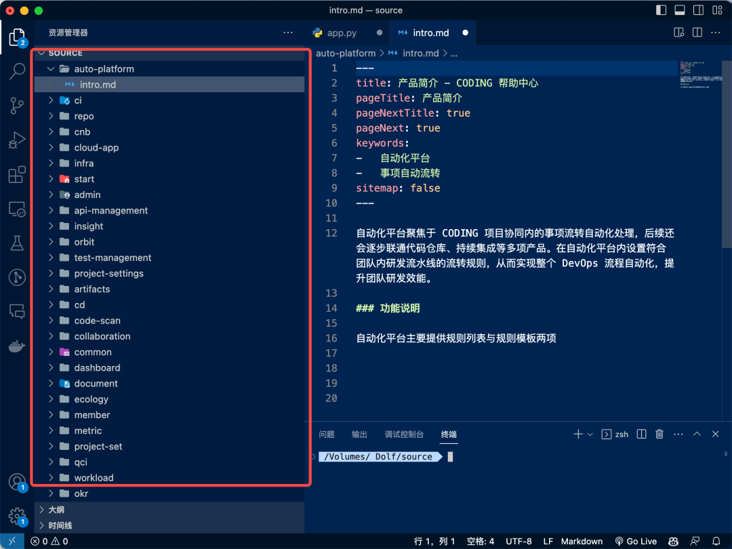Click the editor minimap preview
This screenshot has height=549, width=732.
700,75
